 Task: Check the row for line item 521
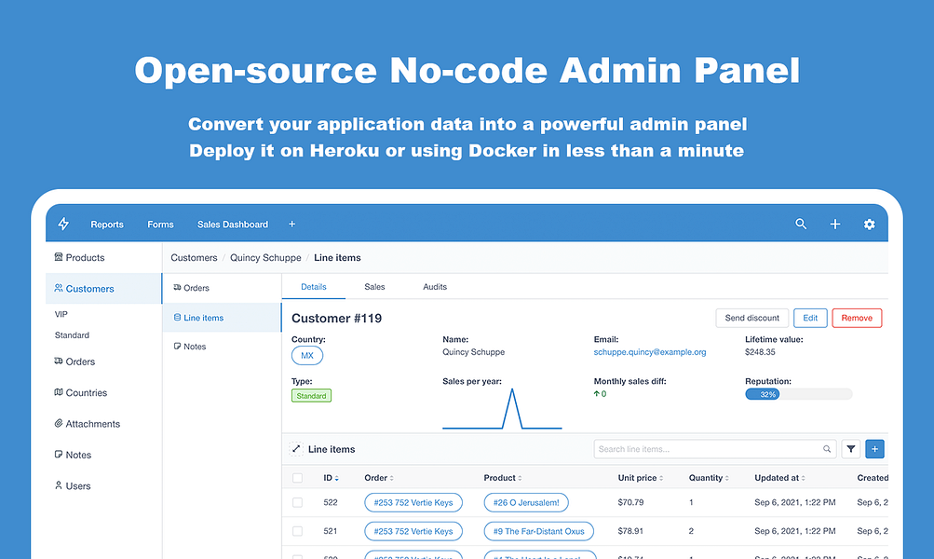tap(297, 531)
